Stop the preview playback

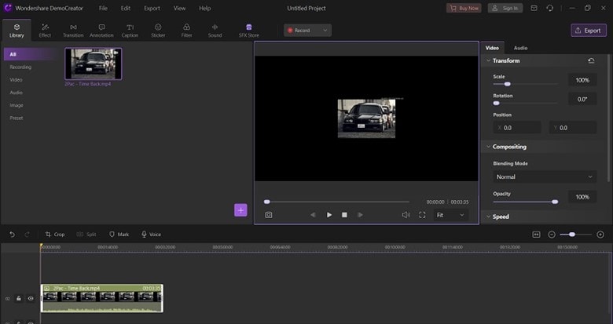coord(344,215)
